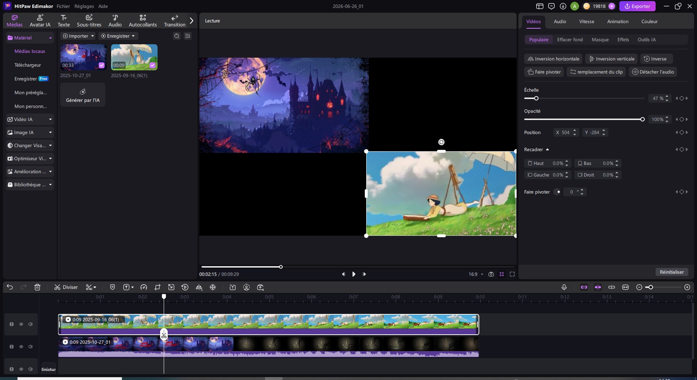Click the Exporter button
Image resolution: width=697 pixels, height=380 pixels.
[x=637, y=6]
